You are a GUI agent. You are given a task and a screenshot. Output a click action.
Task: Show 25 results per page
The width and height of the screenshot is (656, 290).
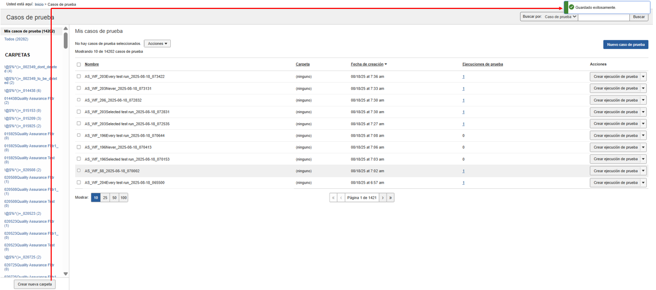105,198
